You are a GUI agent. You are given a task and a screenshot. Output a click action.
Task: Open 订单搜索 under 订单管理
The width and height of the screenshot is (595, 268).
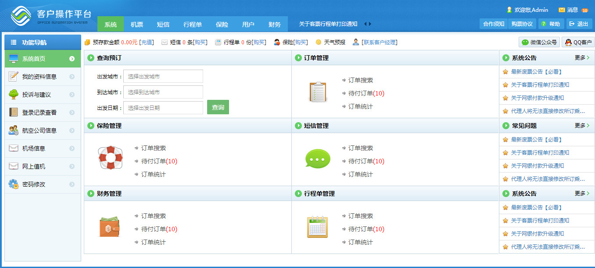point(360,80)
